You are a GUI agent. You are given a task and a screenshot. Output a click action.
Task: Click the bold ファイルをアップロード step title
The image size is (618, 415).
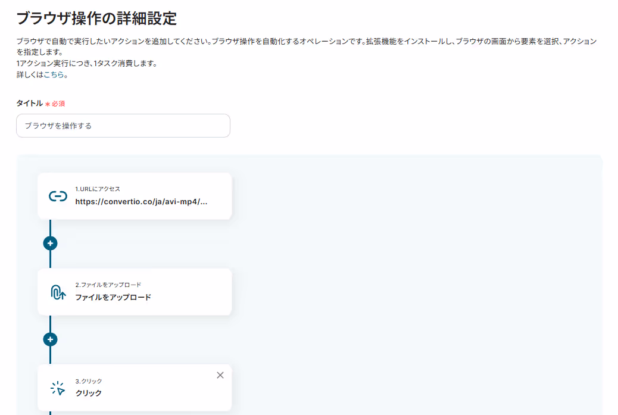(x=113, y=298)
